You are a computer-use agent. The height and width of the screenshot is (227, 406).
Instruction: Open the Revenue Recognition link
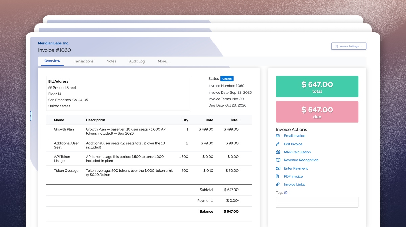(x=301, y=160)
